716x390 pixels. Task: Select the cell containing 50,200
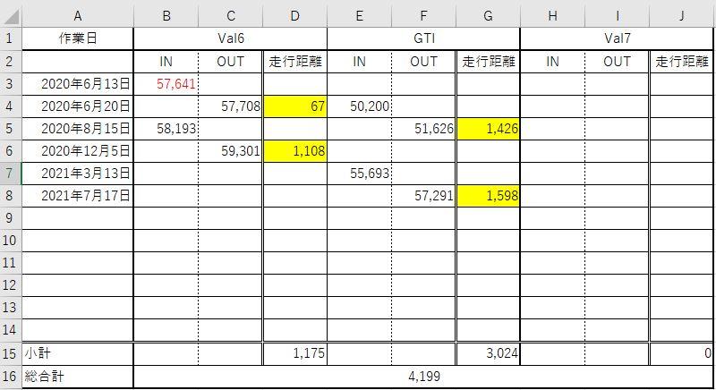360,106
